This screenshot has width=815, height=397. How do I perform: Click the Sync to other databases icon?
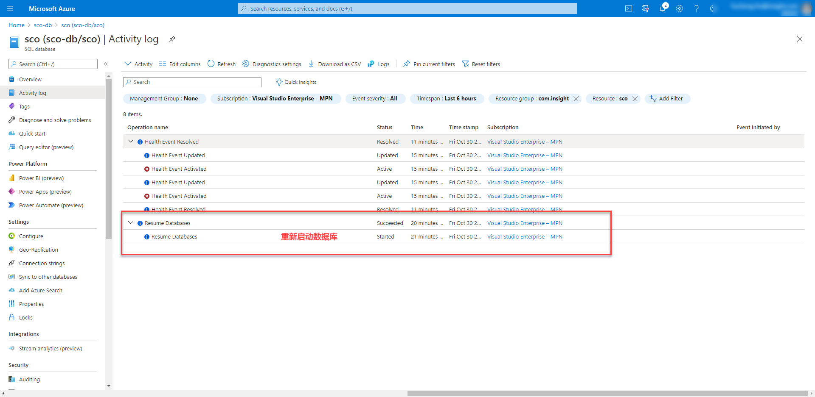(x=12, y=277)
